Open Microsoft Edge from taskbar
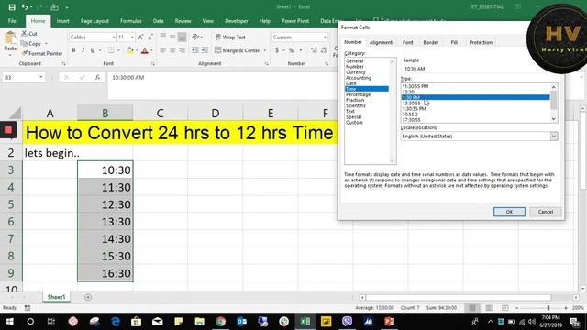The image size is (587, 330). click(116, 322)
